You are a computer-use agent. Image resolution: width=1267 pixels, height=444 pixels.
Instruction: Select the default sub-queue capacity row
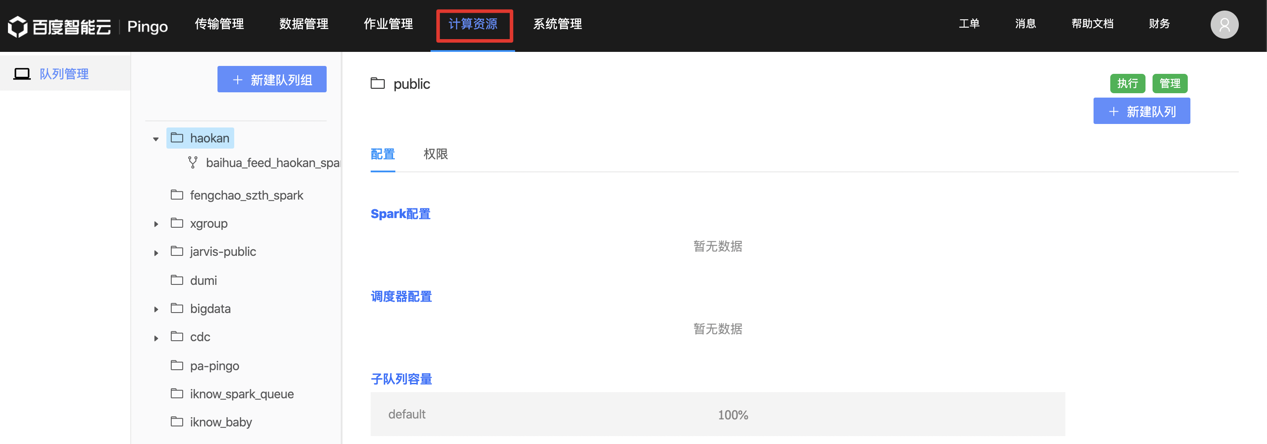point(717,414)
